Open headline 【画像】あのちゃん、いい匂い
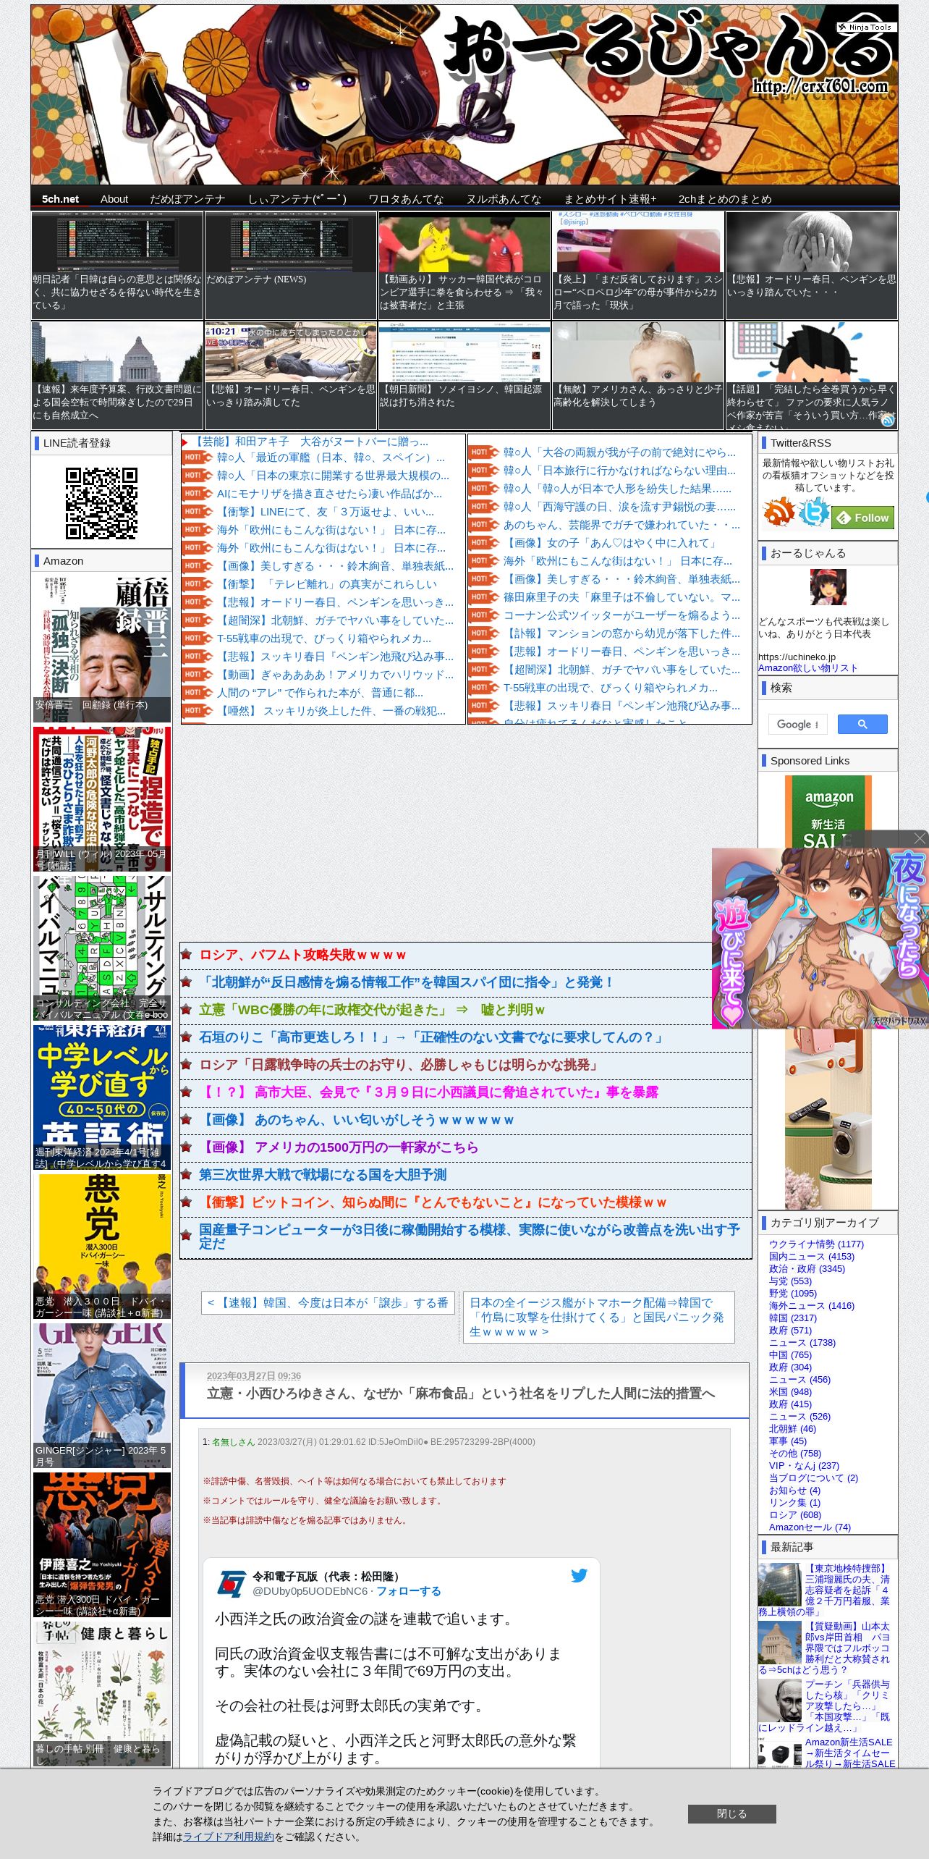 [357, 1120]
